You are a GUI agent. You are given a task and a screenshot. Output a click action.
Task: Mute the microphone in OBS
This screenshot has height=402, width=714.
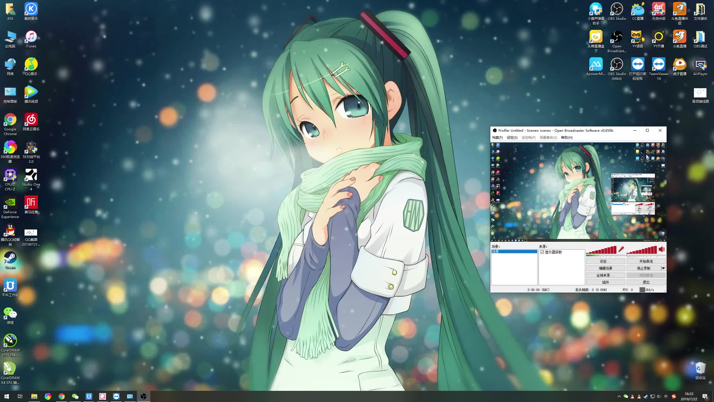tap(621, 249)
